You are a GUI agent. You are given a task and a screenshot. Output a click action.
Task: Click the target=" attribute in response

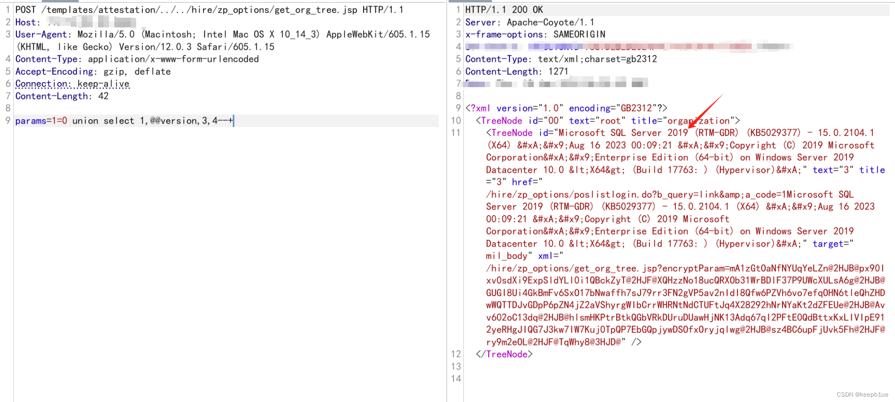point(833,244)
